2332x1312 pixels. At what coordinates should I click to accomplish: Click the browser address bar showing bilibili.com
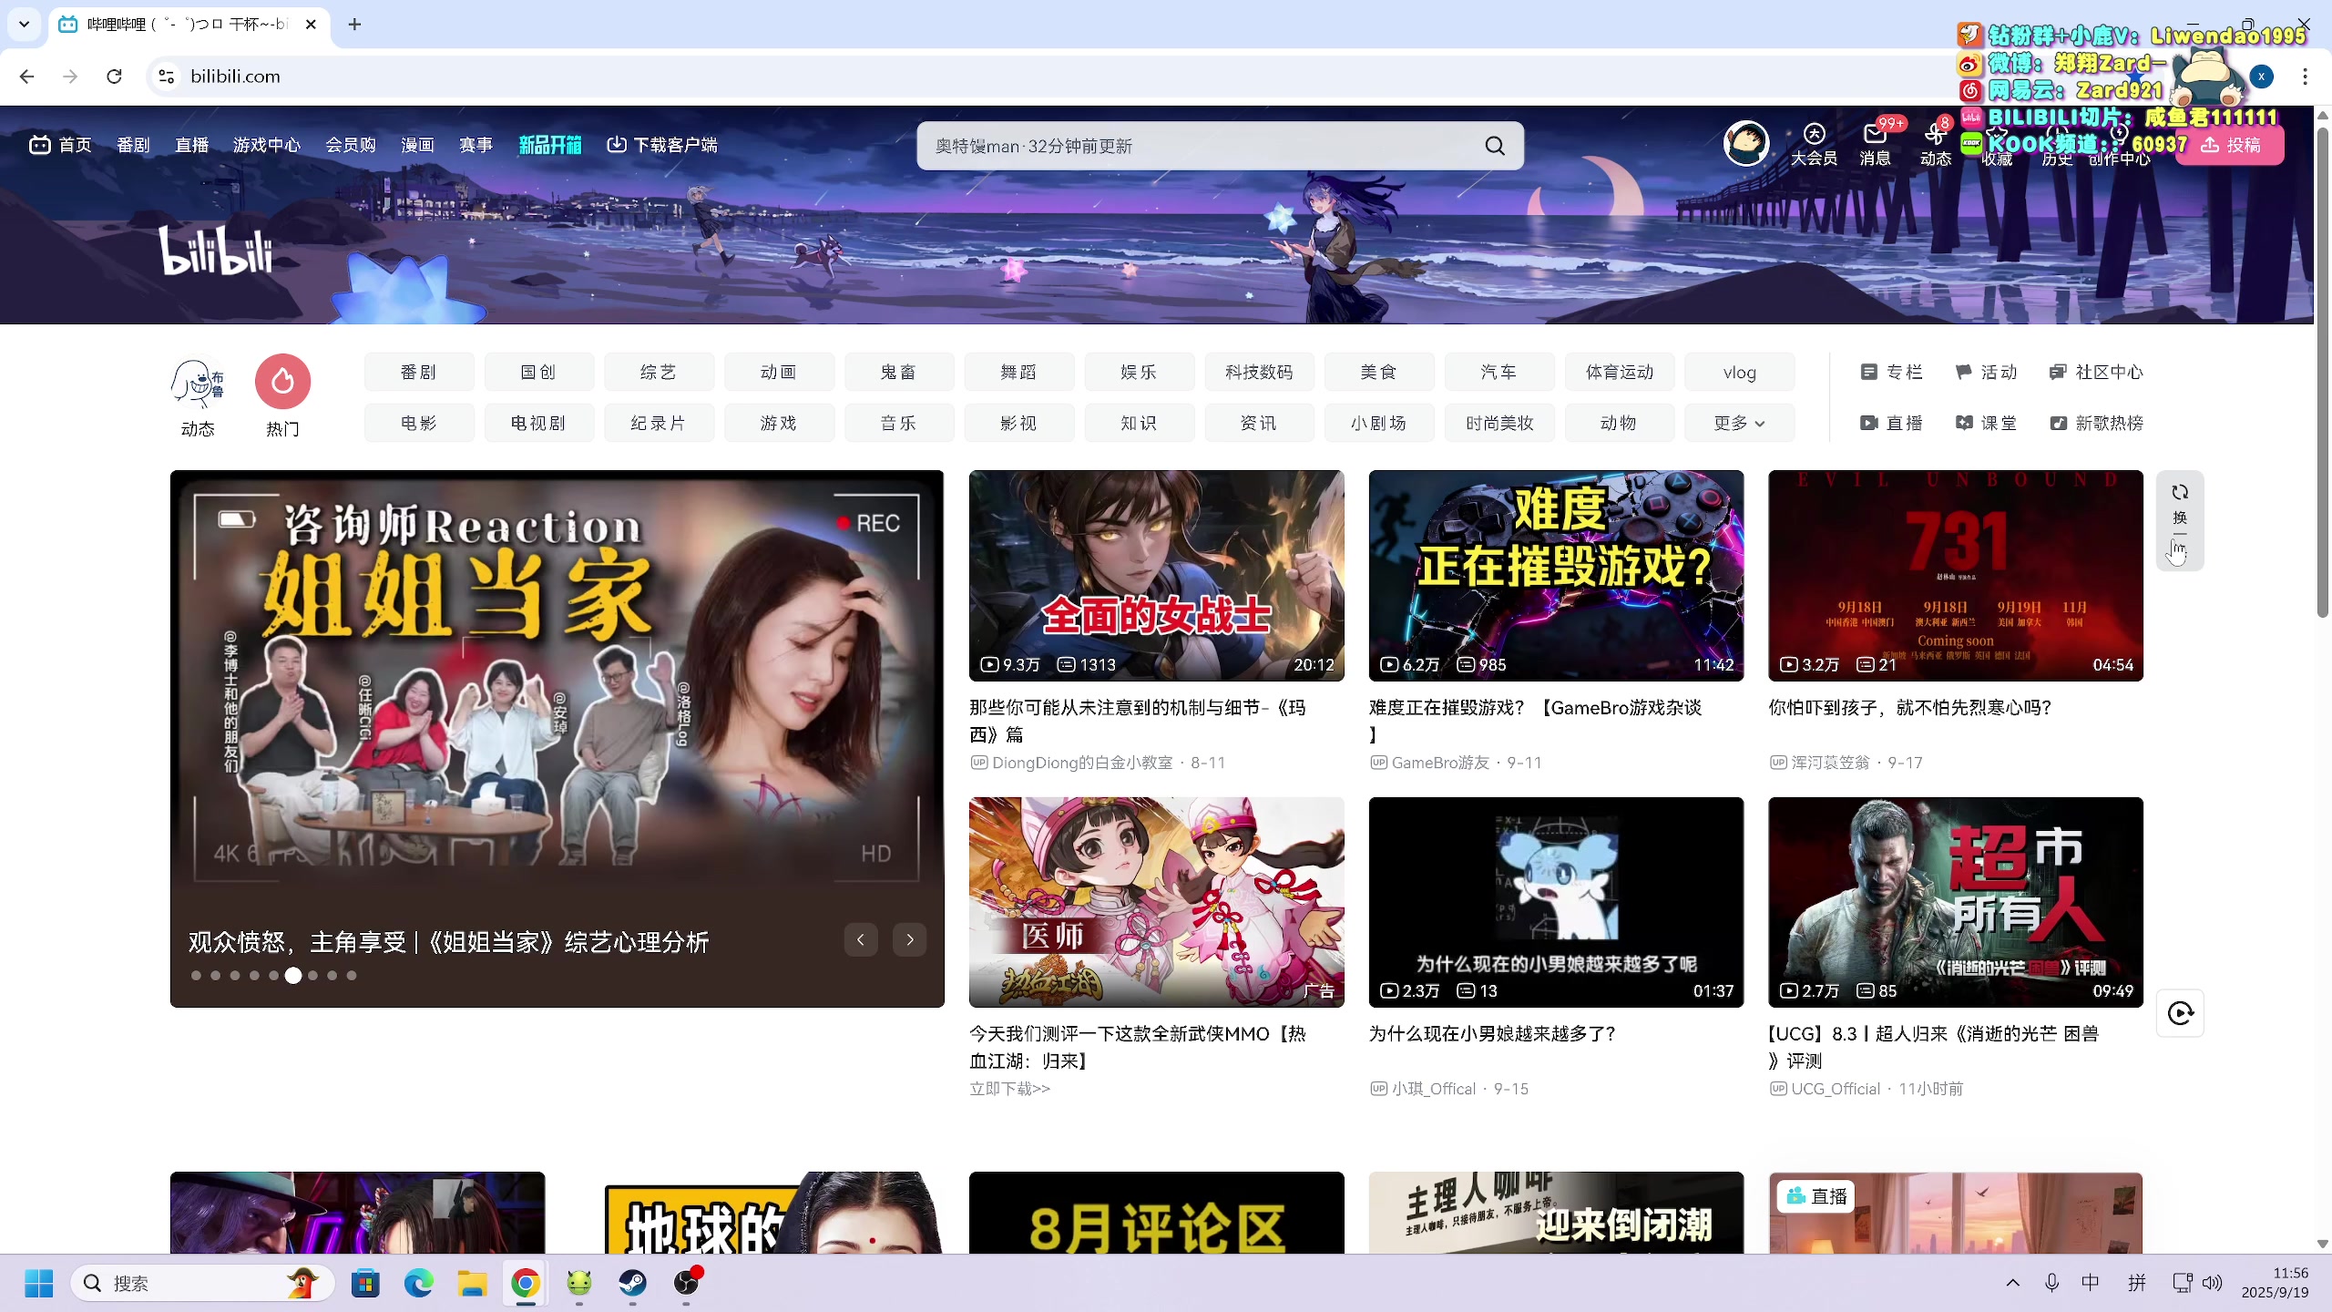(1048, 77)
